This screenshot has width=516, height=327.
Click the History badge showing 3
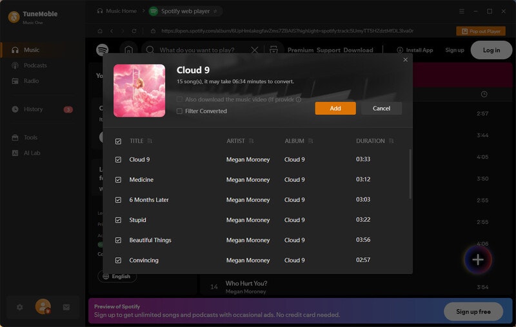coord(68,110)
